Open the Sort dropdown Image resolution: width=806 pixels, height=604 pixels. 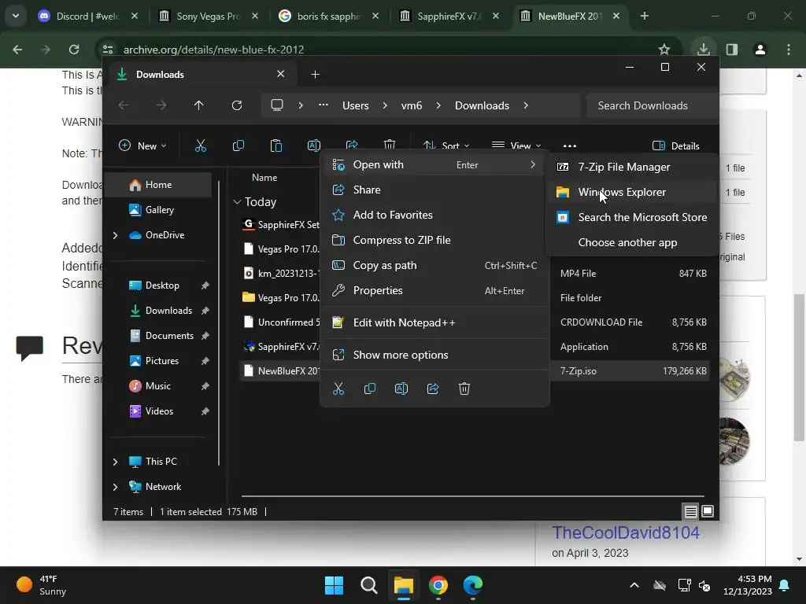click(446, 145)
